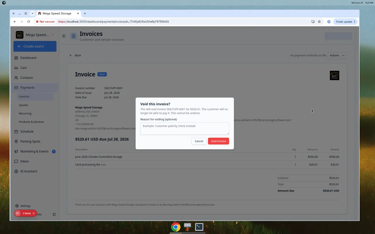Go to Products & Services submenu item

pyautogui.click(x=35, y=122)
